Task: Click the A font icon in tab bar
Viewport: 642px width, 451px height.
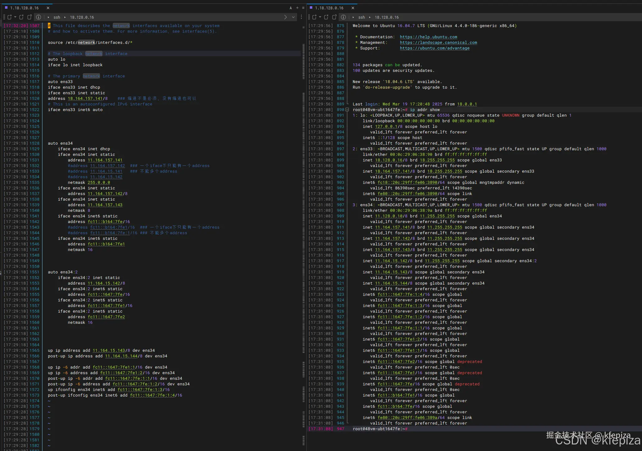Action: point(291,8)
